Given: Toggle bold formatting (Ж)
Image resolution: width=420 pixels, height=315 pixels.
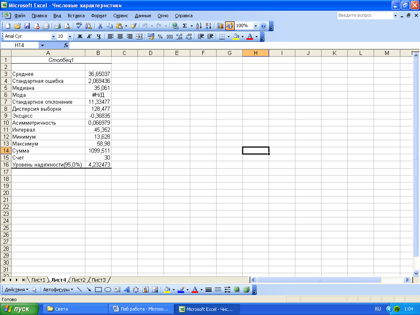Looking at the screenshot, I should tap(80, 37).
